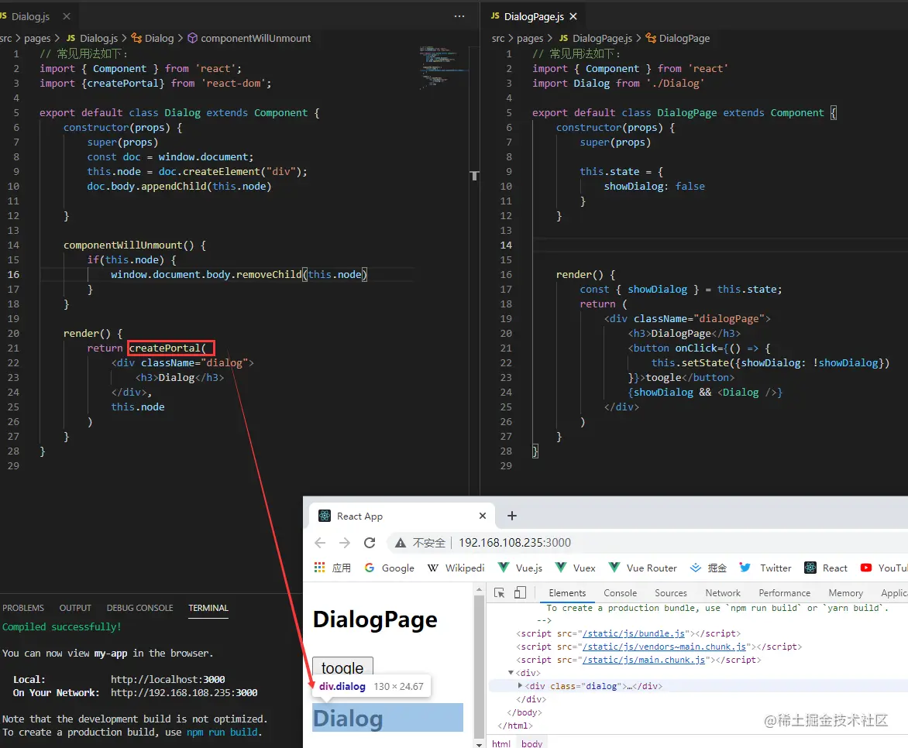Open the Twitter bookmark

(x=765, y=568)
